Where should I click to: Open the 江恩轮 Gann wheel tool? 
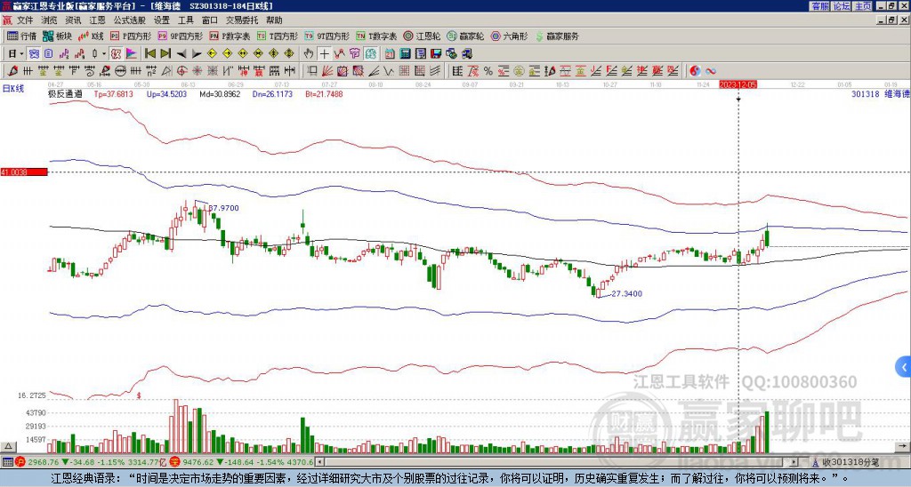point(422,36)
